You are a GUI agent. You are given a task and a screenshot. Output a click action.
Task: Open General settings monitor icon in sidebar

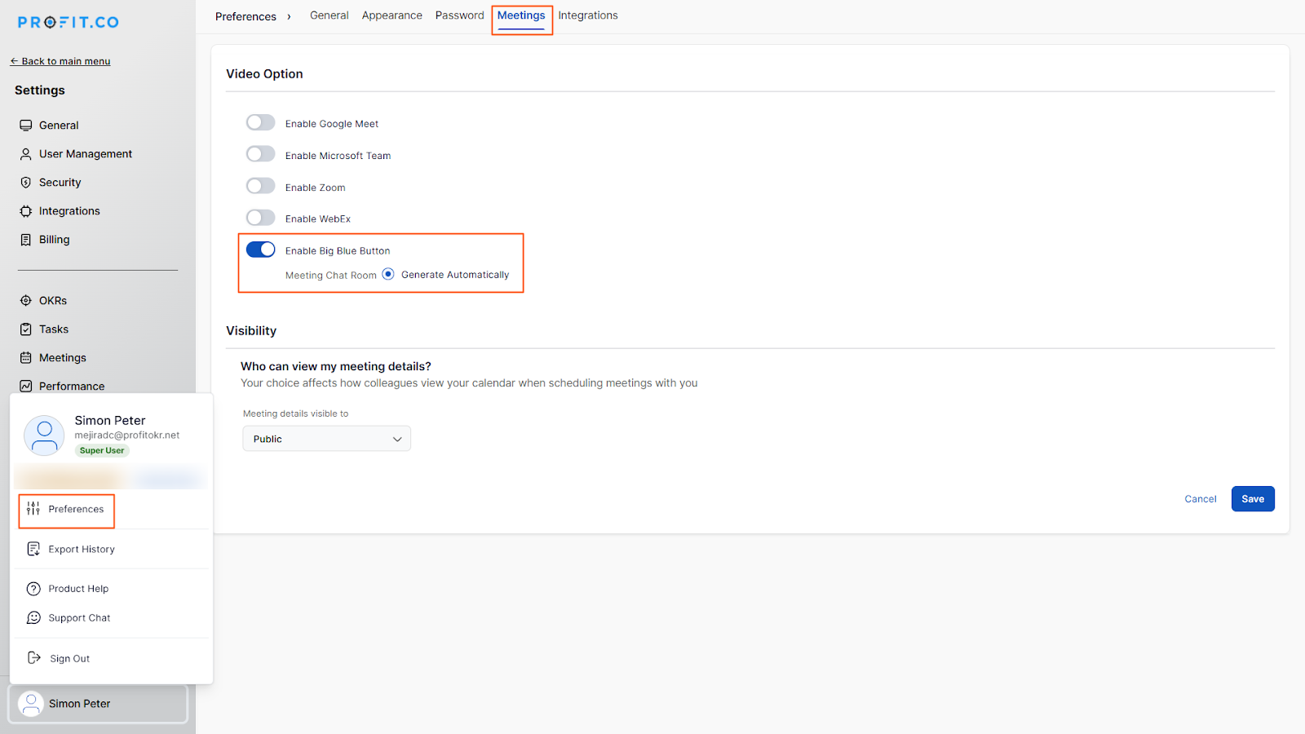click(26, 126)
